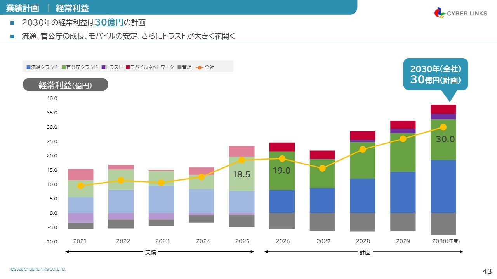This screenshot has width=497, height=279.
Task: Click the orange 全社 line legend marker
Action: [199, 67]
